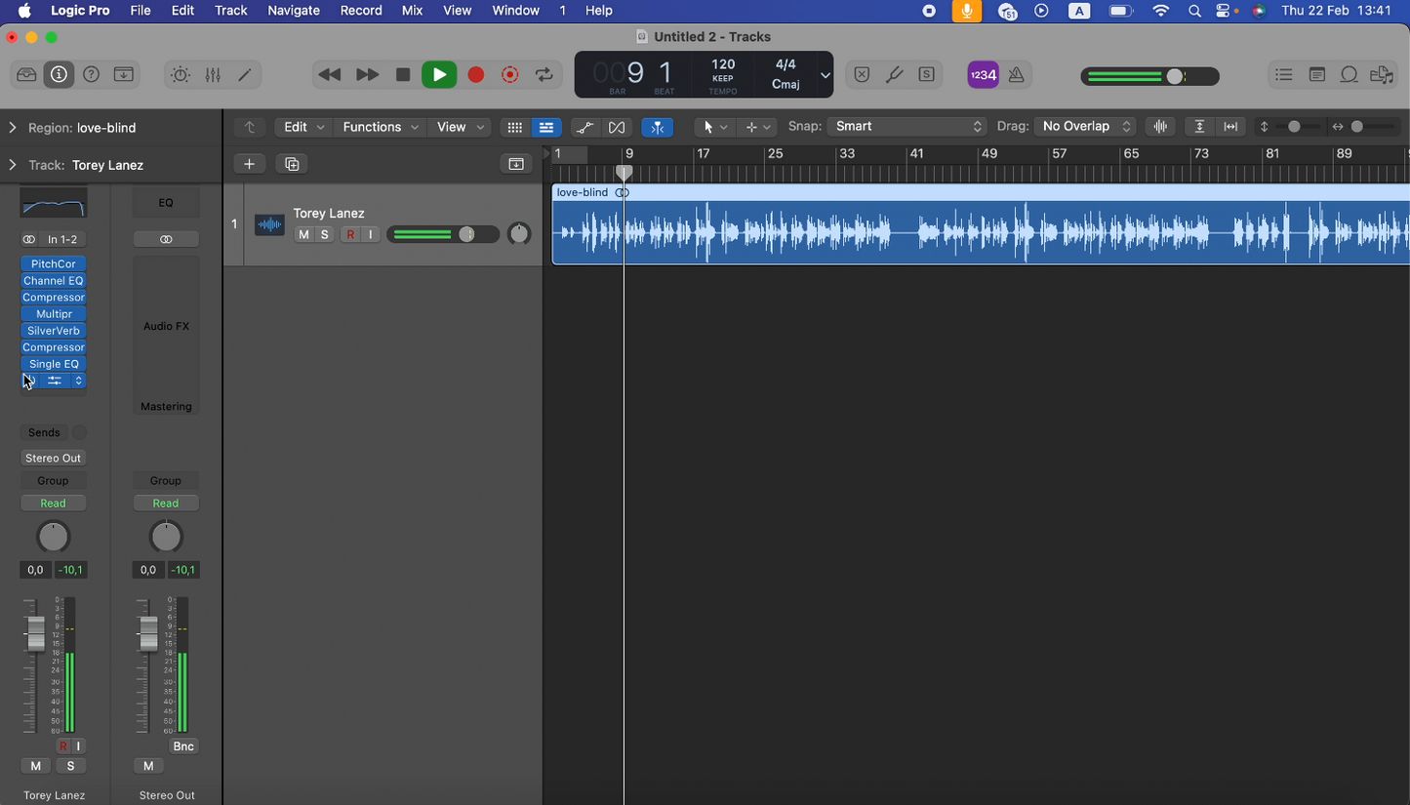
Task: Enable the metronome click icon
Action: pyautogui.click(x=1016, y=75)
